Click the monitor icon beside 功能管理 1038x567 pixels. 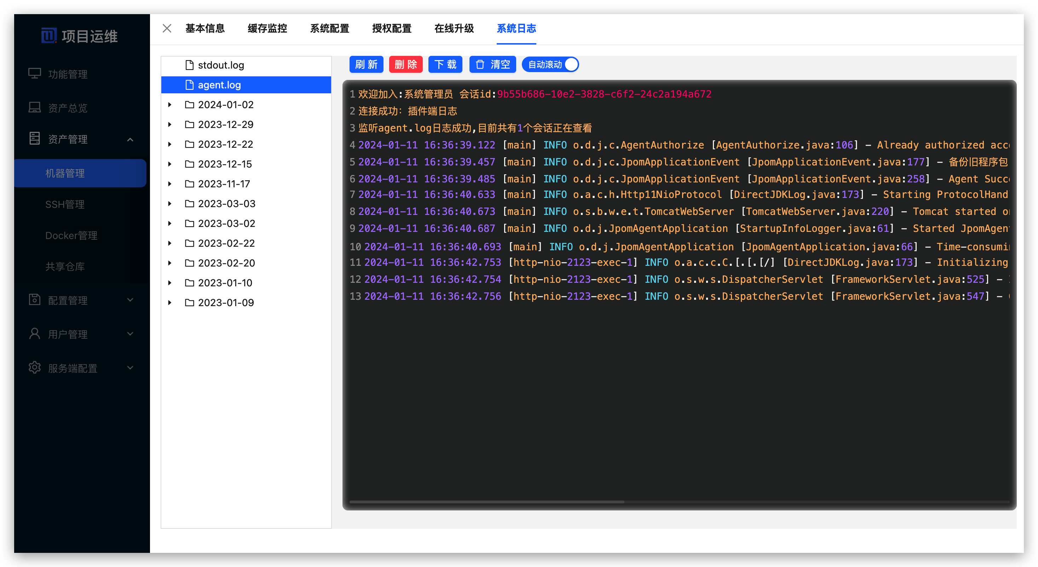pos(35,74)
